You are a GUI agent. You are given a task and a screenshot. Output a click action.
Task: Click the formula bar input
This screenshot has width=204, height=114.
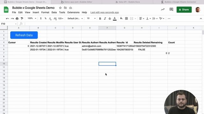113,24
